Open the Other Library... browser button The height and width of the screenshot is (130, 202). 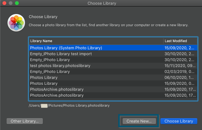pos(25,121)
